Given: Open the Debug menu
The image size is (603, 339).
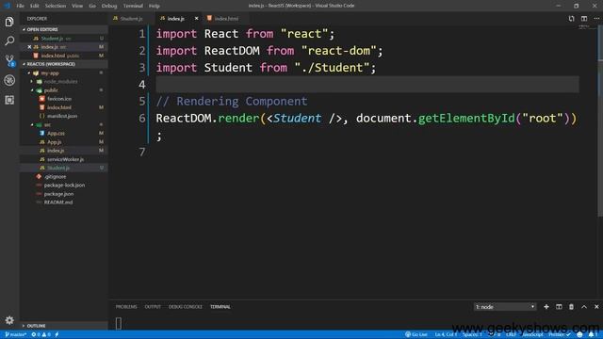Looking at the screenshot, I should pos(109,6).
